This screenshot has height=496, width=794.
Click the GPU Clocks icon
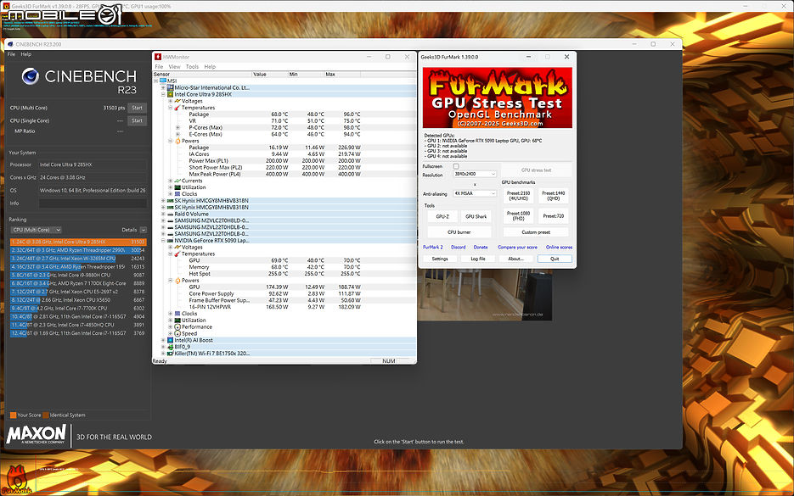[177, 314]
